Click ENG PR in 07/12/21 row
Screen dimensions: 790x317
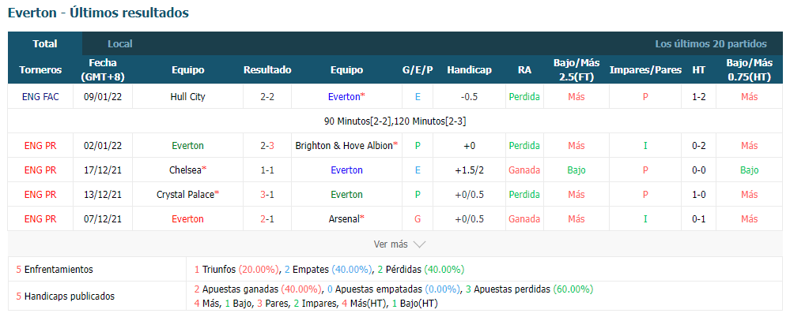[40, 219]
